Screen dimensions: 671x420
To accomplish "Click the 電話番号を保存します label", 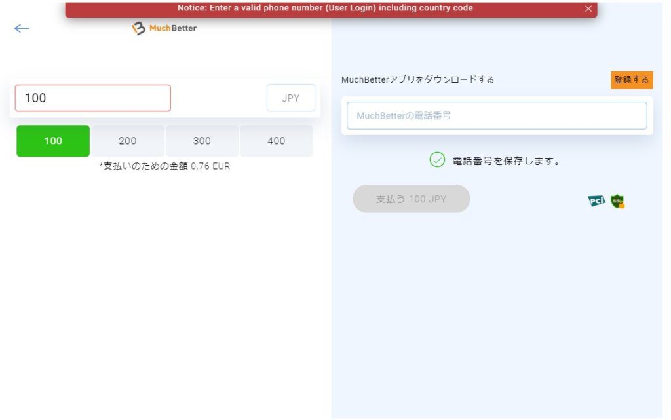I will pos(506,161).
